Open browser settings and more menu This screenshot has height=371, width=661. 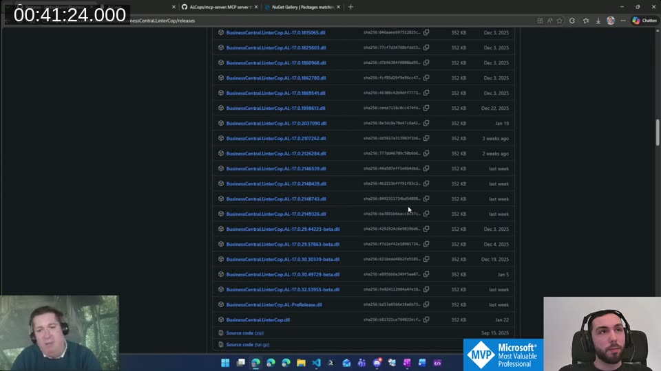click(623, 21)
